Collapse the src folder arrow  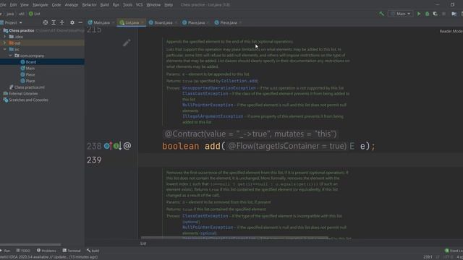tap(5, 49)
